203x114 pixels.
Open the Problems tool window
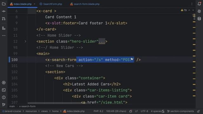[3, 97]
